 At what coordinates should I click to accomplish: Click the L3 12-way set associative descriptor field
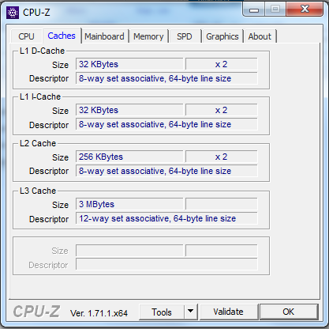(x=166, y=218)
